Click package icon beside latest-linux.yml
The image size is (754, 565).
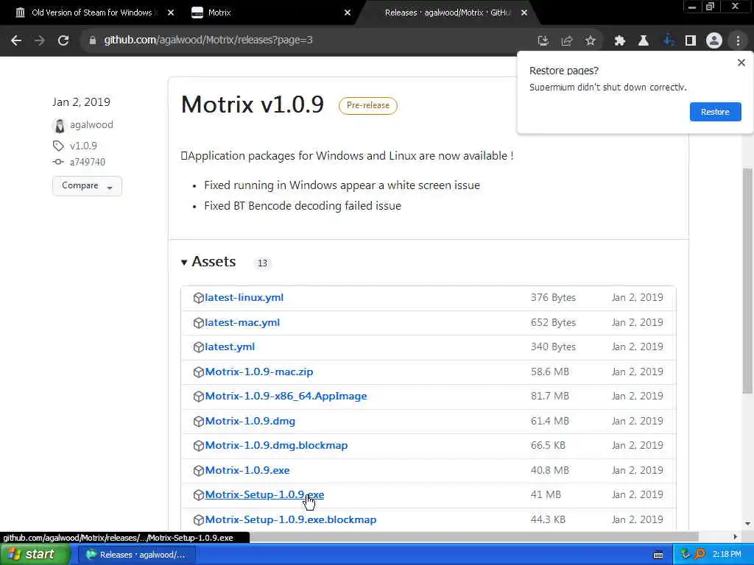click(x=199, y=298)
